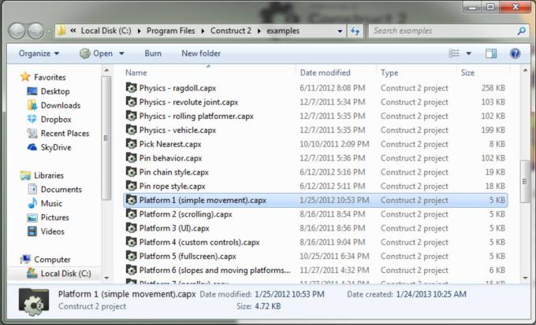Viewport: 536px width, 325px height.
Task: Select Platform 3 (UI).capx
Action: click(174, 228)
